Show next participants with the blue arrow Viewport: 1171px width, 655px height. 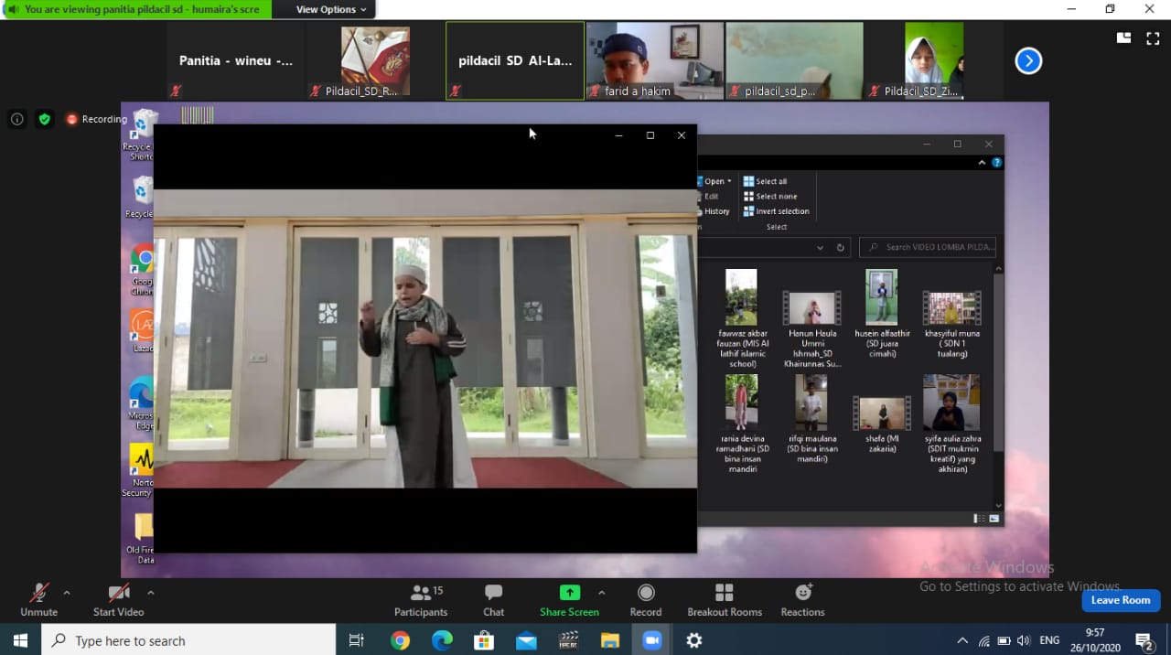pyautogui.click(x=1028, y=60)
